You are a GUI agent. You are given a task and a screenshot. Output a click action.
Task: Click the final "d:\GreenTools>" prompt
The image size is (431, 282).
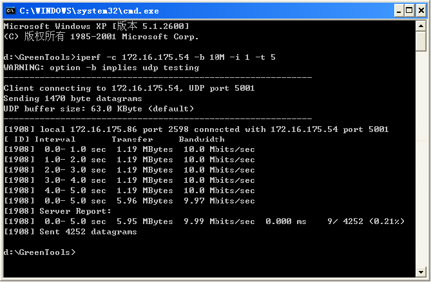[39, 252]
